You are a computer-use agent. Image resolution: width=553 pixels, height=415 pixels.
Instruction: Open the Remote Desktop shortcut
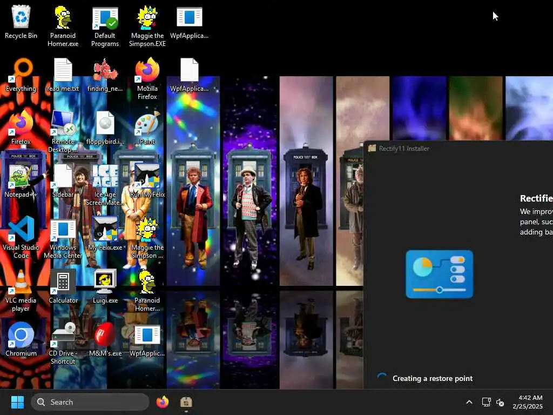(63, 132)
